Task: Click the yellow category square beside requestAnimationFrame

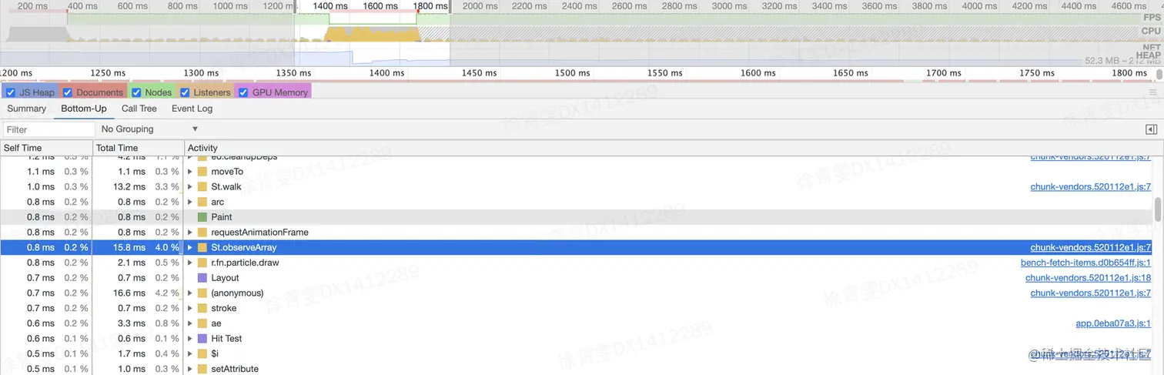Action: [202, 233]
